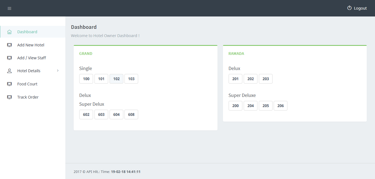Open the Track Order menu item
375x179 pixels.
[x=28, y=97]
